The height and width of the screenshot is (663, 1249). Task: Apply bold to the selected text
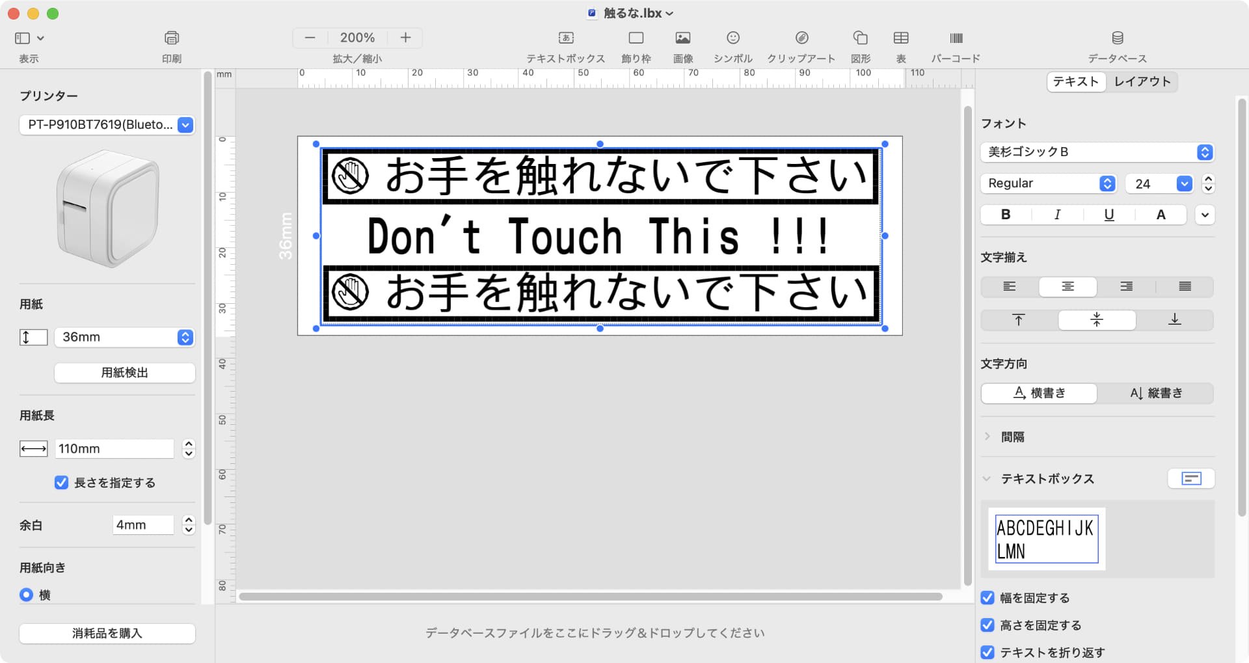pyautogui.click(x=1004, y=214)
